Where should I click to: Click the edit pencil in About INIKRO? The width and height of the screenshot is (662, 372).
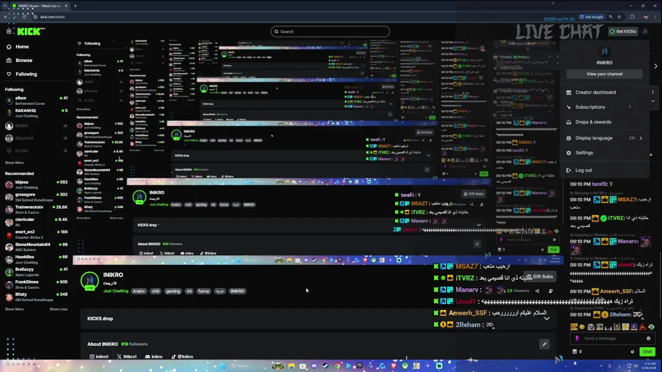pos(544,344)
